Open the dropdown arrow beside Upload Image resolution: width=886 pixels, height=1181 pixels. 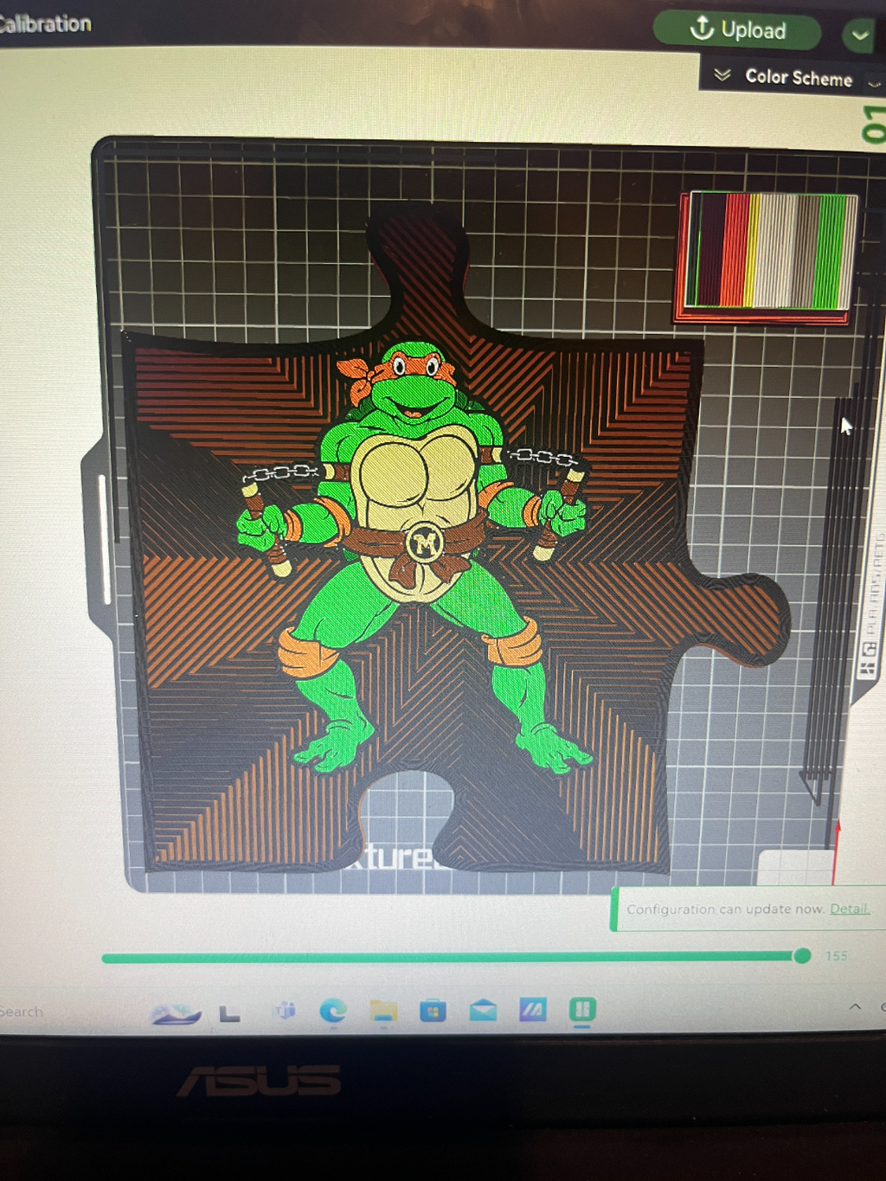click(860, 35)
